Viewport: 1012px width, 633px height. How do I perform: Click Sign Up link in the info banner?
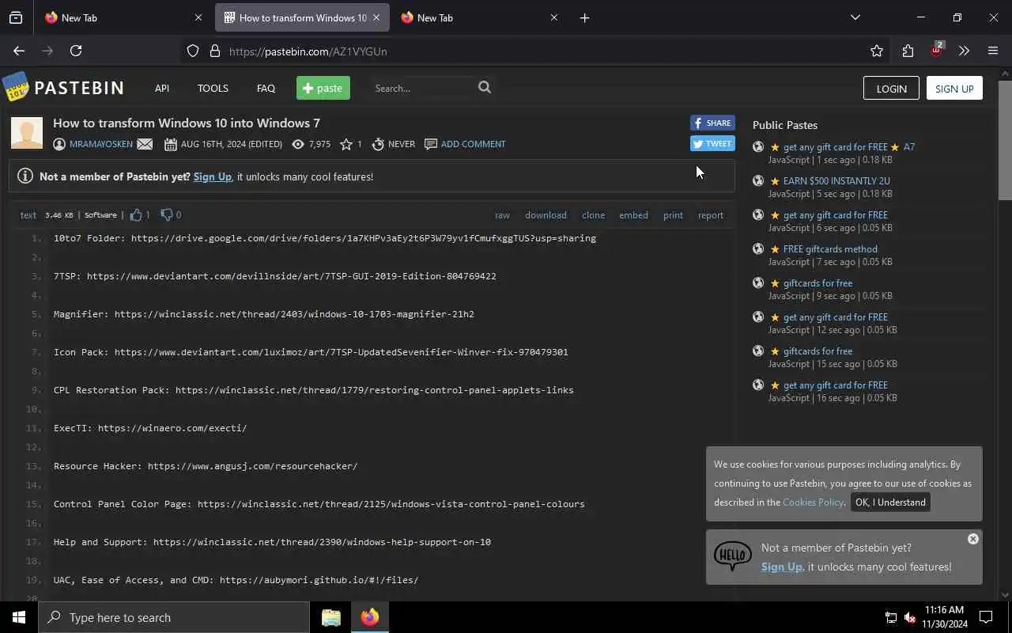click(x=213, y=176)
